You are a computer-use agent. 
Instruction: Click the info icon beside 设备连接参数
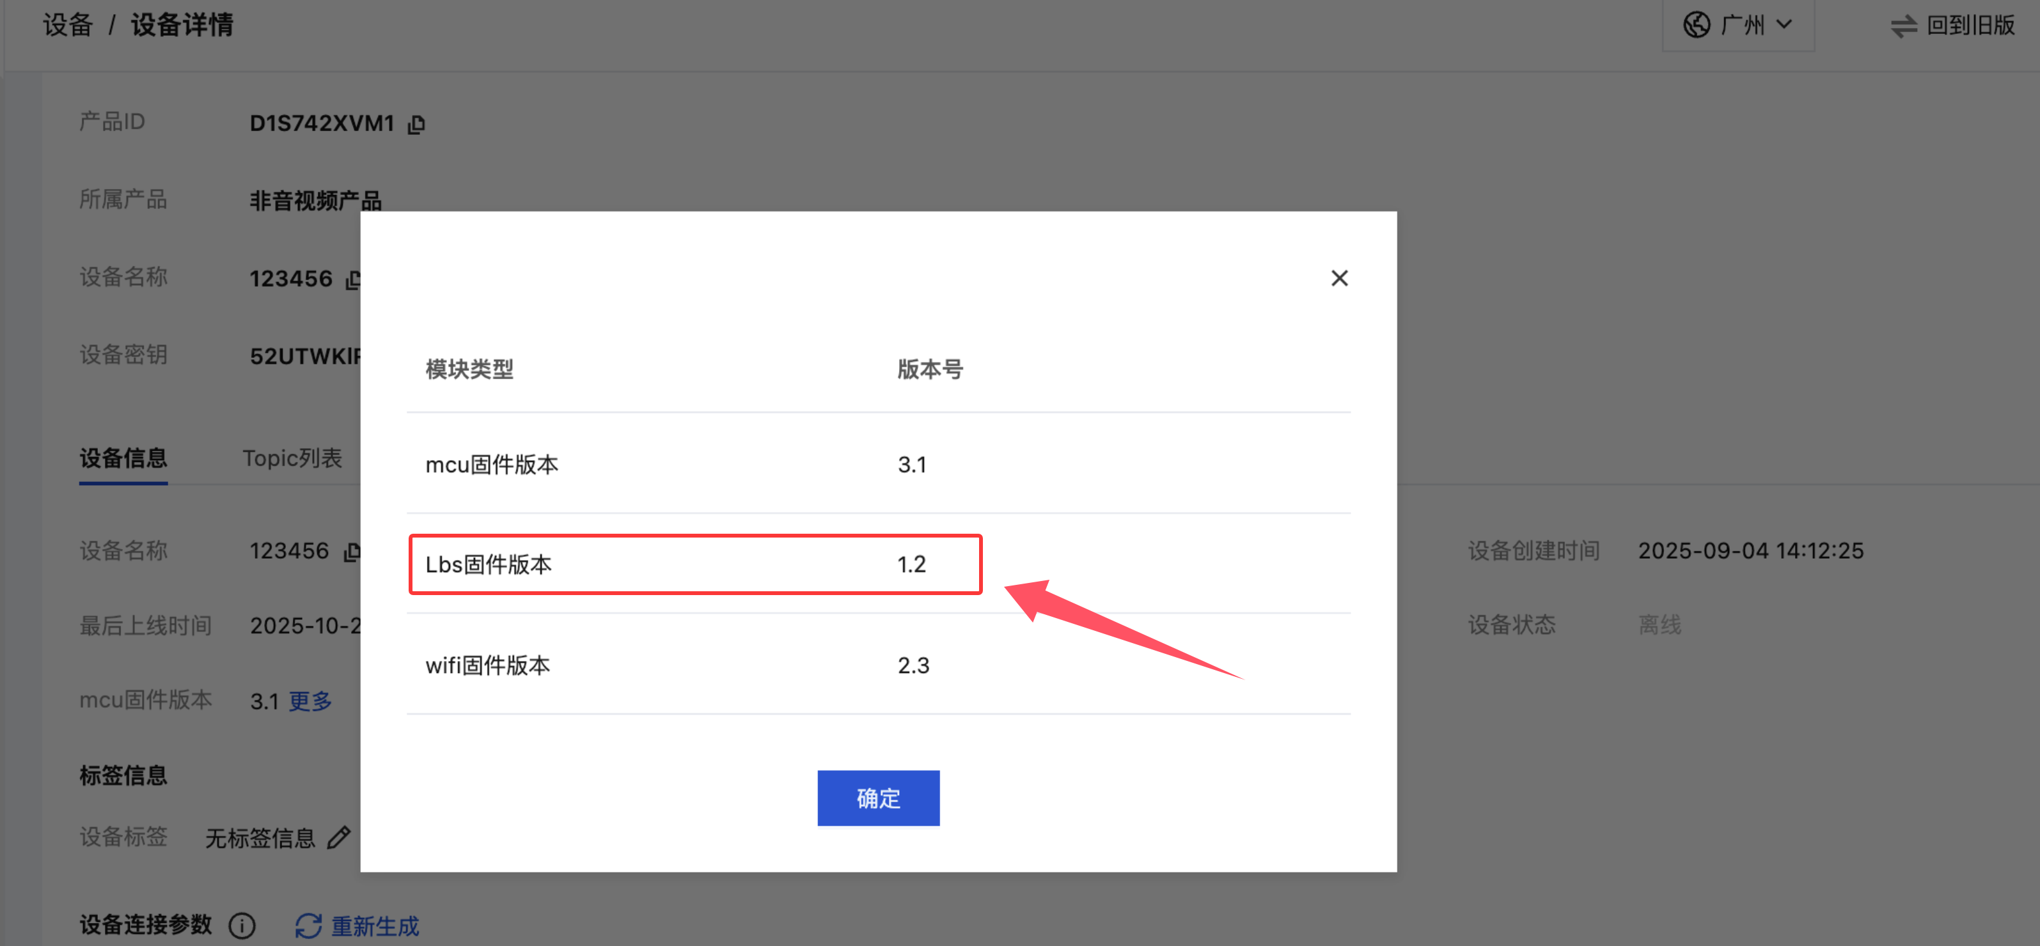click(x=242, y=925)
